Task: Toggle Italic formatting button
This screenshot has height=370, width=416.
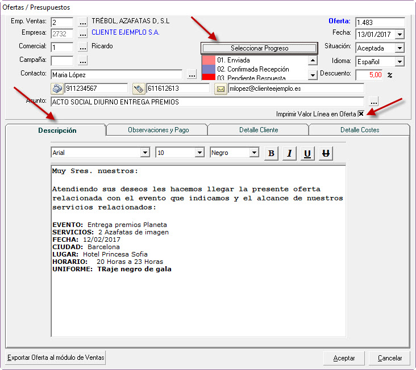Action: point(289,153)
